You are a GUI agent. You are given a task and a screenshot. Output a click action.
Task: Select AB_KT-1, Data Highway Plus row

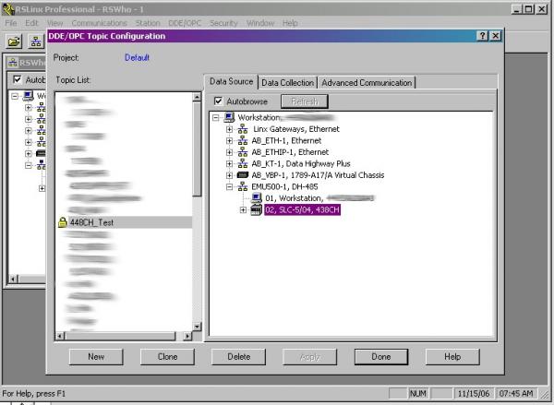(x=301, y=163)
